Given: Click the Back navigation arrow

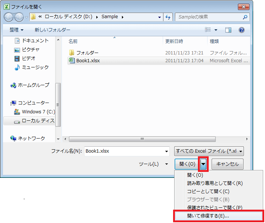Looking at the screenshot, I should (x=9, y=17).
